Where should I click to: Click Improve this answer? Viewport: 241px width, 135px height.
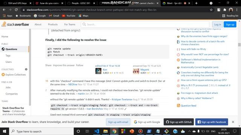(x=64, y=65)
